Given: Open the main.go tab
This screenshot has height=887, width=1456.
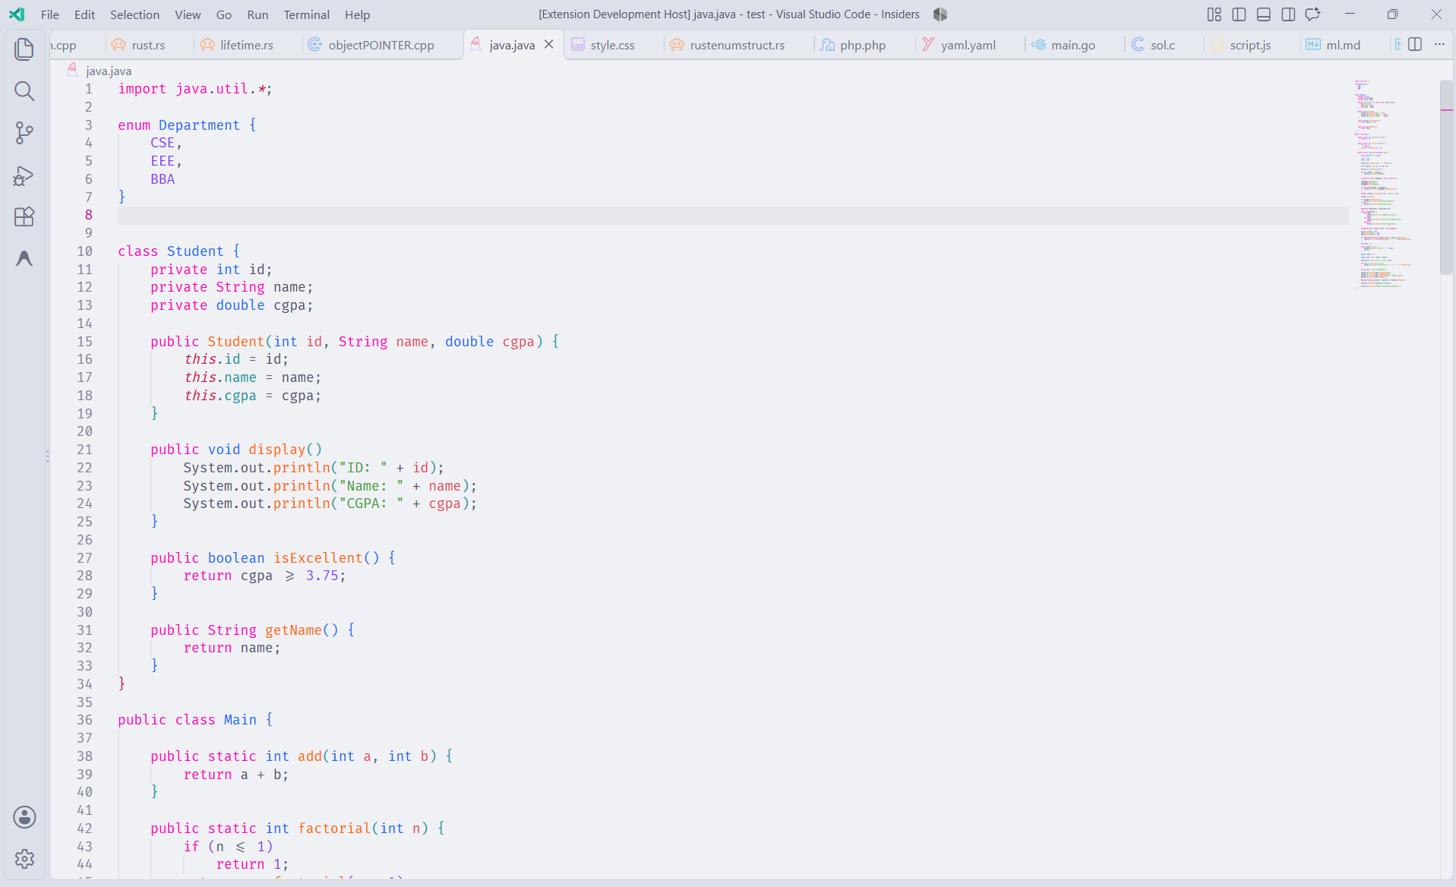Looking at the screenshot, I should 1073,45.
